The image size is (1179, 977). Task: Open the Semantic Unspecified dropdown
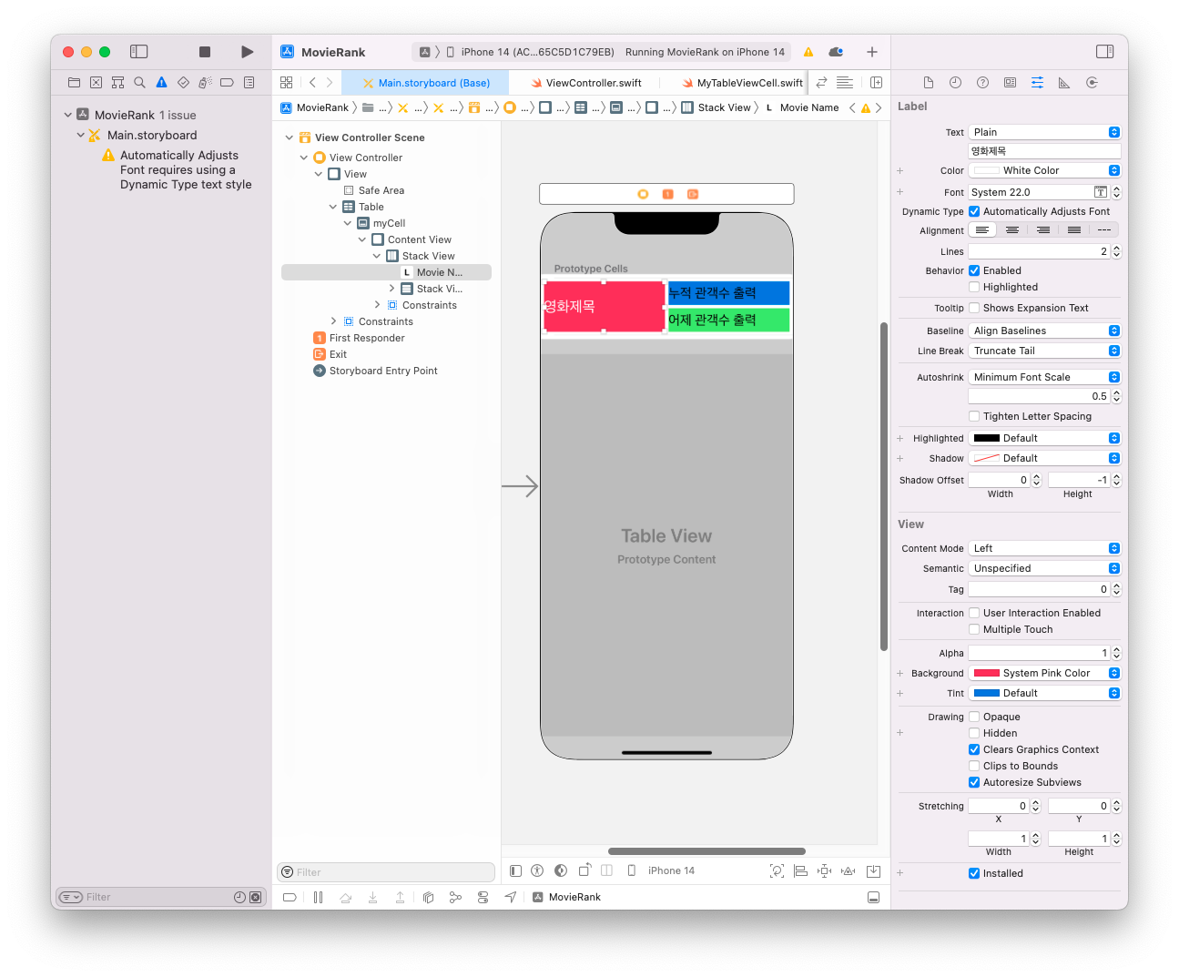click(1044, 568)
